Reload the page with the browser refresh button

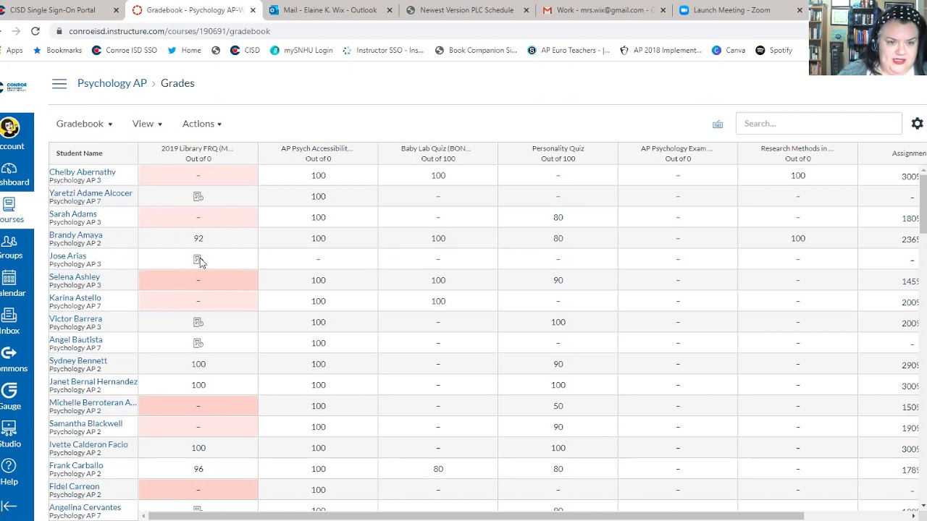(x=35, y=31)
